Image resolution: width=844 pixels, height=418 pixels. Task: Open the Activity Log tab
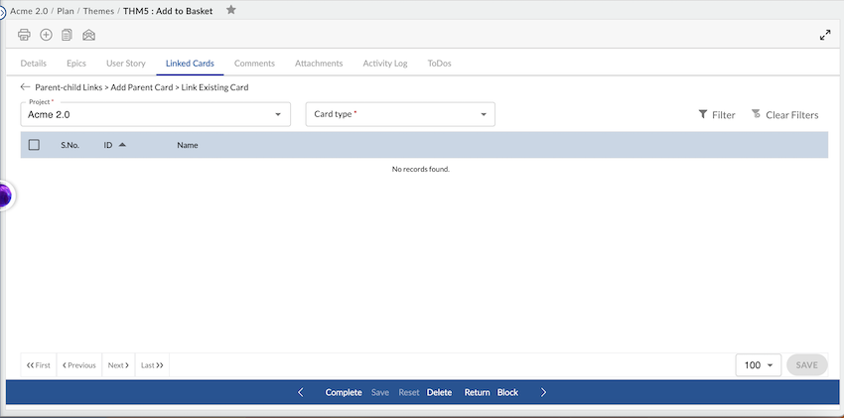pos(384,63)
